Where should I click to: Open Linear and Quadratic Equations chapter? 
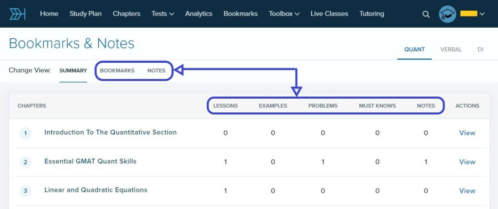(x=95, y=190)
